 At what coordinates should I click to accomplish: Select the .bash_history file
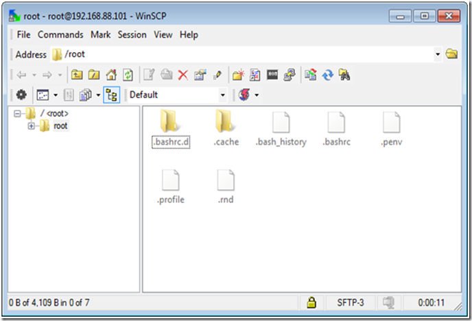[x=281, y=130]
